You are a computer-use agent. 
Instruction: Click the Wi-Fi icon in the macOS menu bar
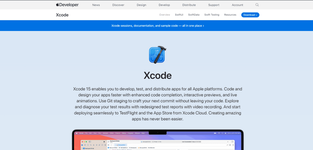(219, 133)
